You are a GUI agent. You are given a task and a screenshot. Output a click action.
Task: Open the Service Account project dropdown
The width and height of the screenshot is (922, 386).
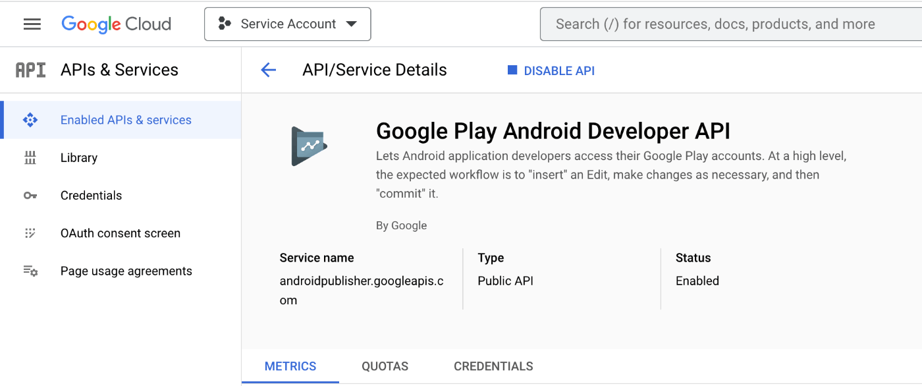coord(287,24)
